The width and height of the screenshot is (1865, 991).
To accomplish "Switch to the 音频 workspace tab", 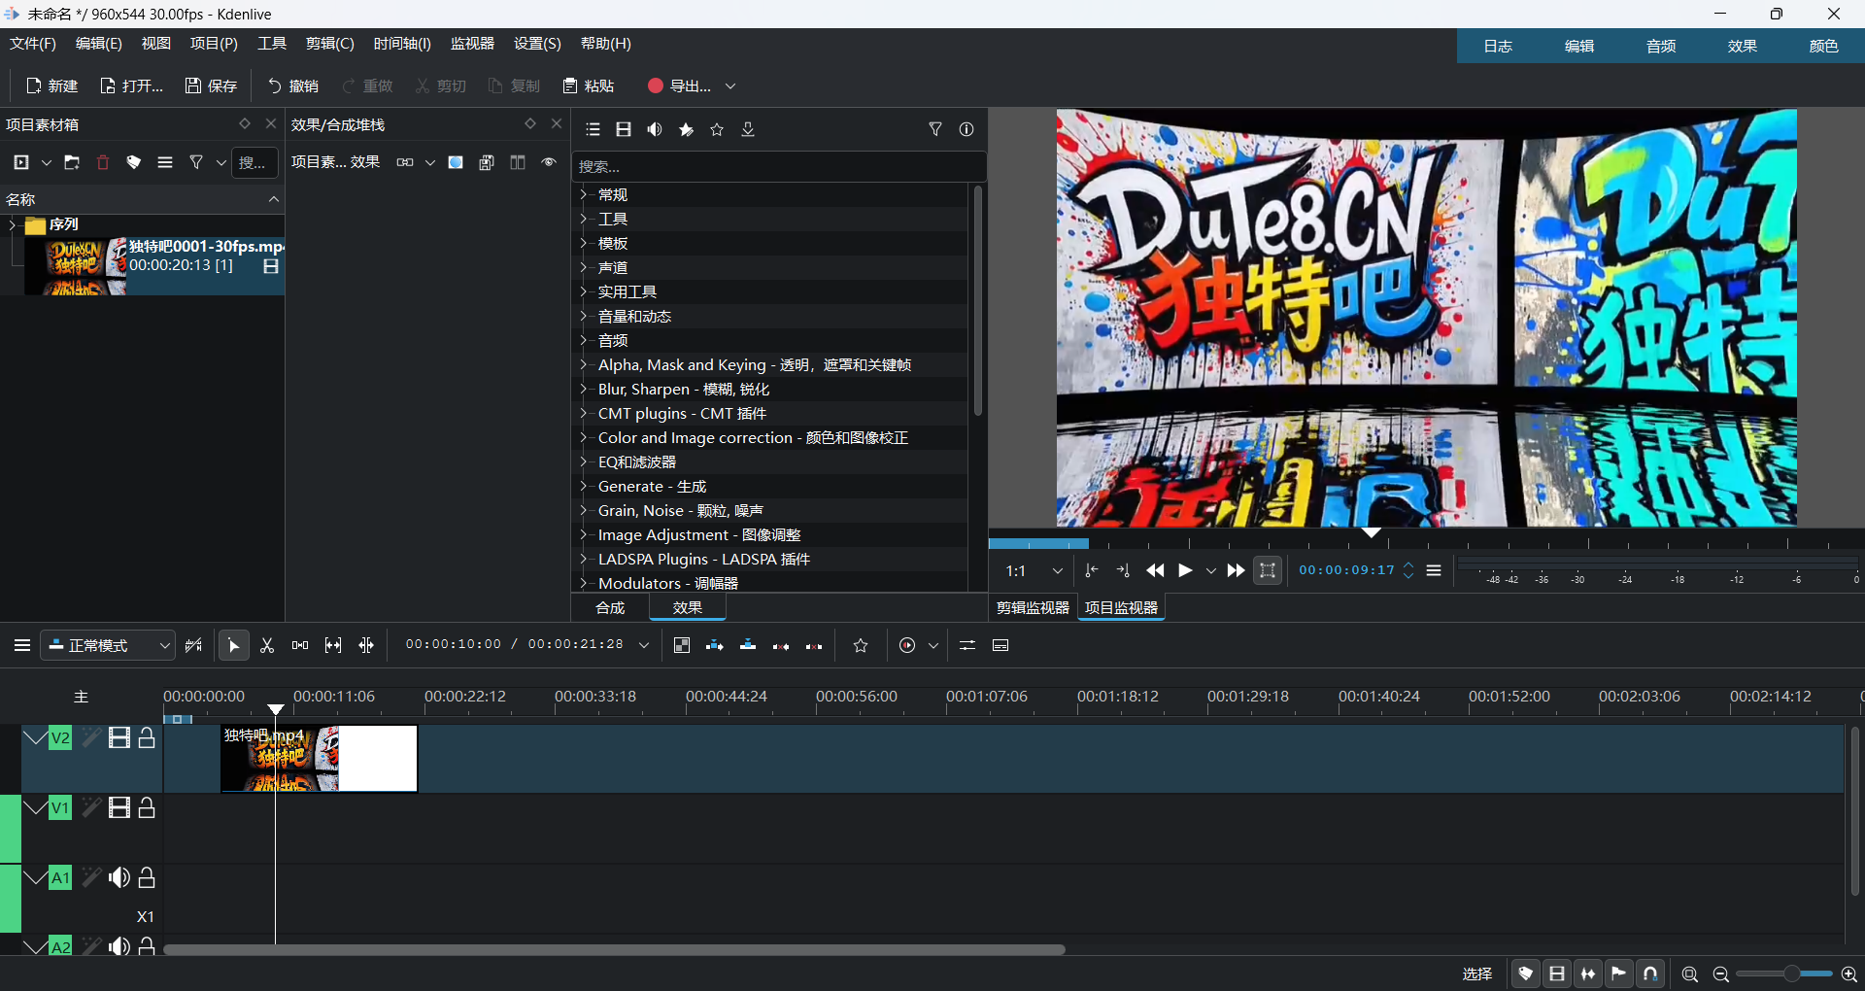I will [1661, 46].
